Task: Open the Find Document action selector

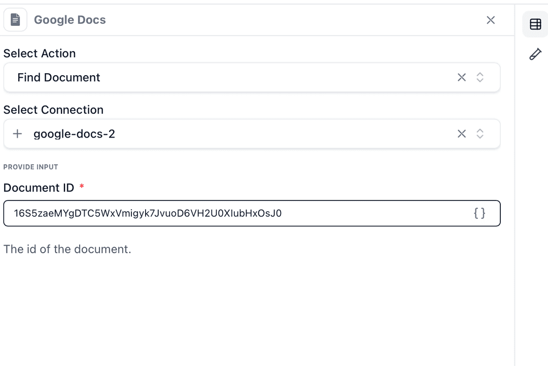Action: click(203, 77)
